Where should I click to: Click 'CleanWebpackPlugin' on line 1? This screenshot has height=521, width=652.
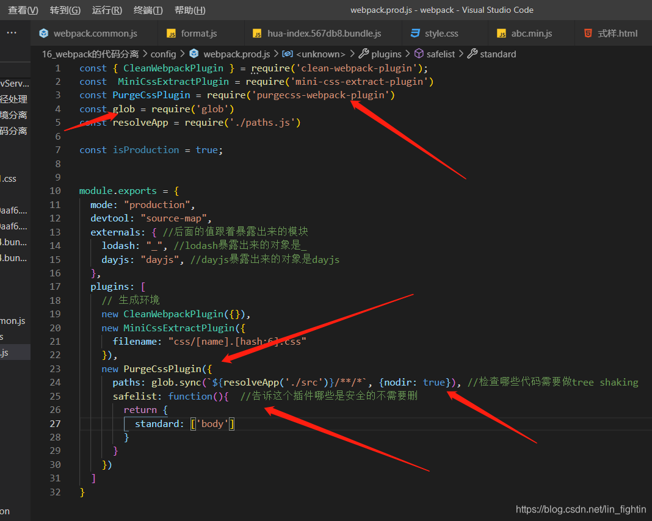tap(173, 68)
